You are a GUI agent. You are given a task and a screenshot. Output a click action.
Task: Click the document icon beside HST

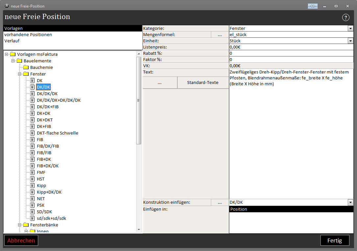pos(33,179)
